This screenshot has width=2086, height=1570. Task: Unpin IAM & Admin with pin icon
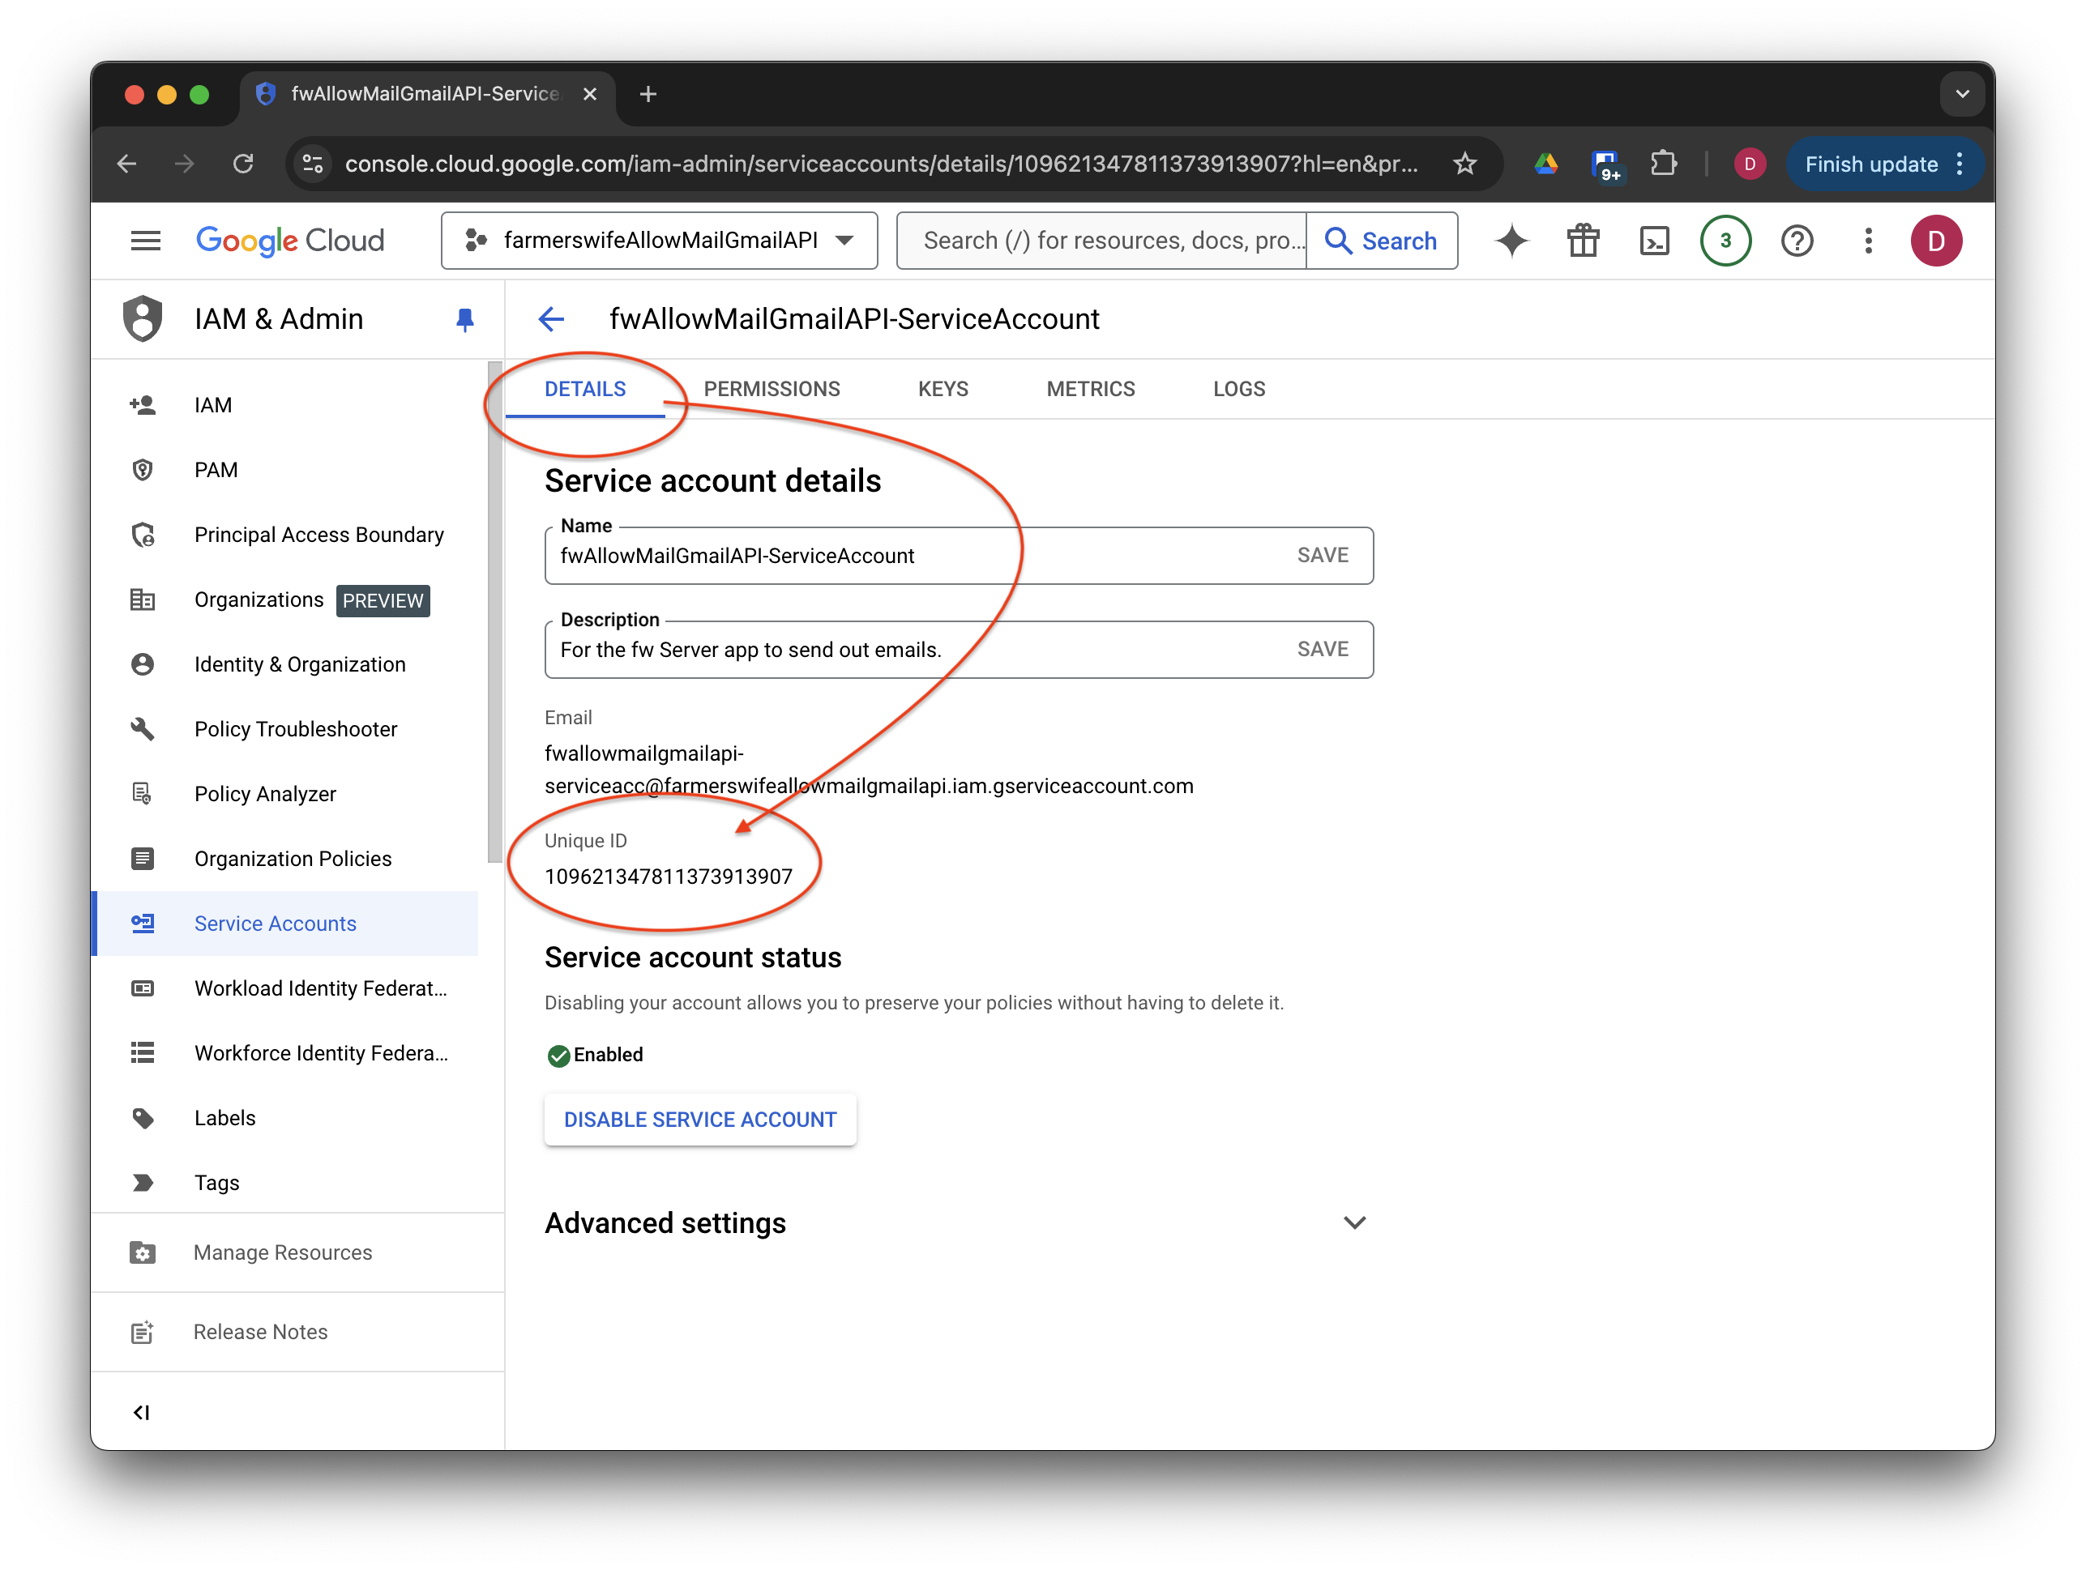(464, 320)
